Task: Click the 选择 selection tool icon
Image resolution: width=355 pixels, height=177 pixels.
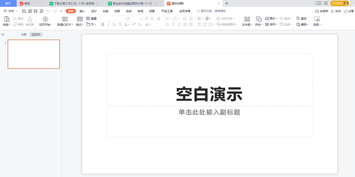Action: click(x=317, y=19)
